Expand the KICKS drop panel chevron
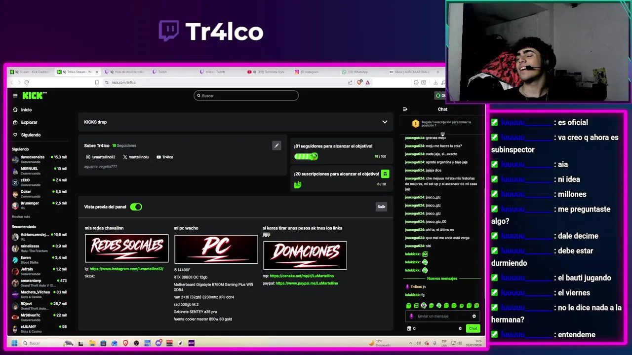Viewport: 632px width, 355px height. (385, 122)
